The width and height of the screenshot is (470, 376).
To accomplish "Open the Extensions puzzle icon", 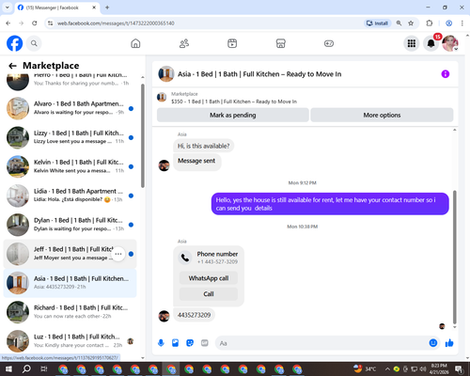I will pos(430,23).
